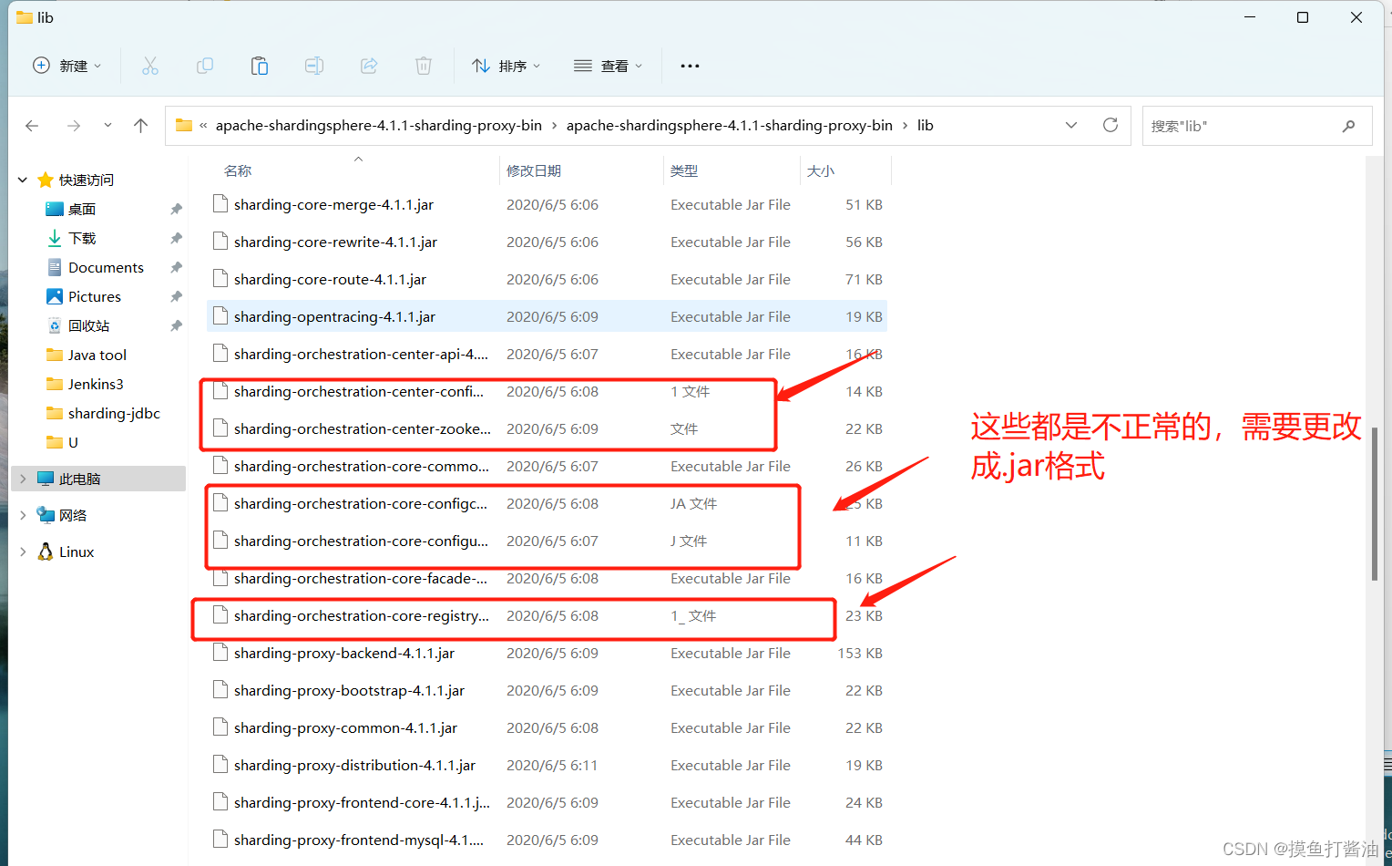Open Pictures in sidebar

[95, 296]
